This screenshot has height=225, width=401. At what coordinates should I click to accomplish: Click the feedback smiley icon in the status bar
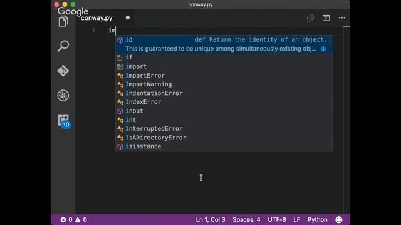point(339,219)
